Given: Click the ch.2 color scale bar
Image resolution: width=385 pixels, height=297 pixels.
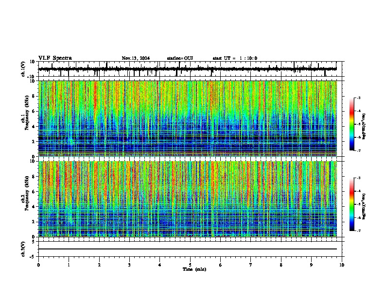Looking at the screenshot, I should tap(352, 204).
